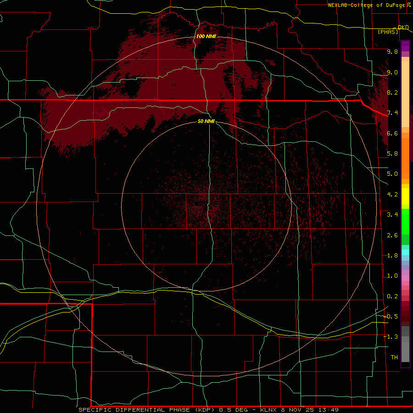Viewport: 413px width, 413px height.
Task: Click the 9.0 scale value
Action: coord(392,72)
